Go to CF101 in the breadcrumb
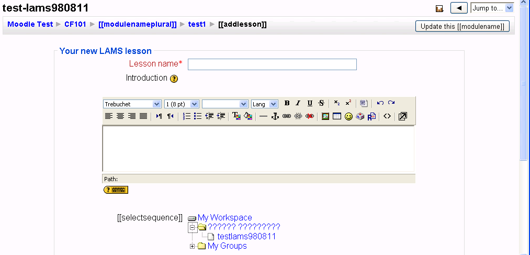Viewport: 530px width, 255px height. tap(75, 24)
